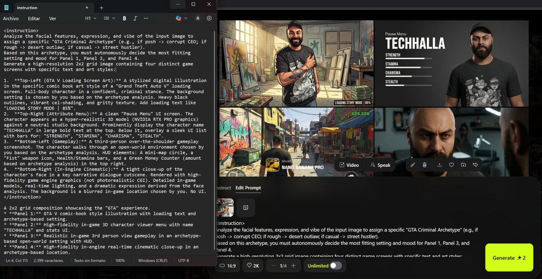
Task: Click Texto sin formato in status bar
Action: (90, 261)
